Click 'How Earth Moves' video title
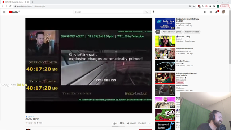This screenshot has height=130, width=231. point(183,61)
